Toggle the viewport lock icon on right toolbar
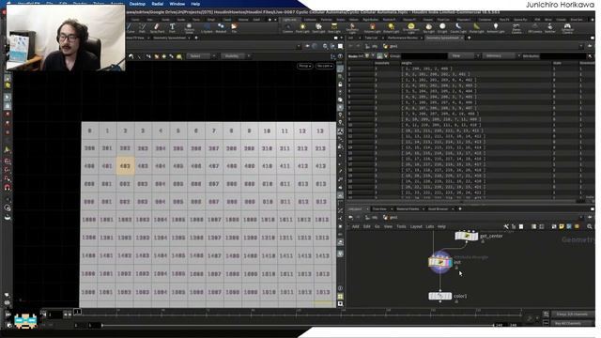This screenshot has height=338, width=601. (x=340, y=84)
